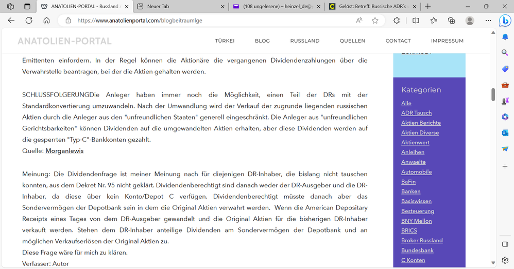The image size is (514, 269).
Task: Open sidebar notifications bell
Action: (505, 37)
